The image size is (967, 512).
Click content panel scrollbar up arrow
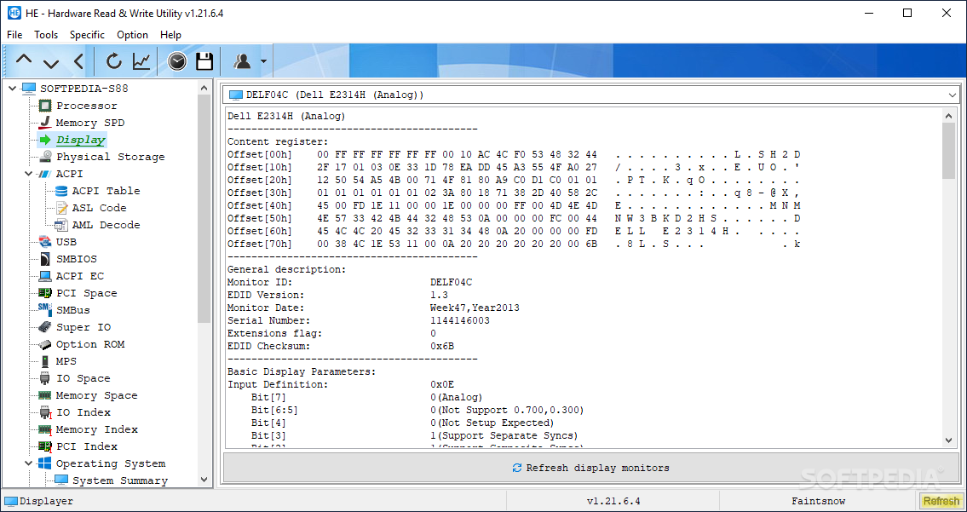(x=949, y=115)
